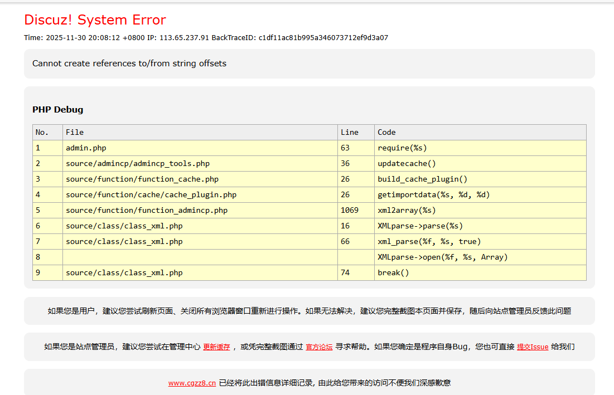Select the string offsets error message

[x=129, y=64]
